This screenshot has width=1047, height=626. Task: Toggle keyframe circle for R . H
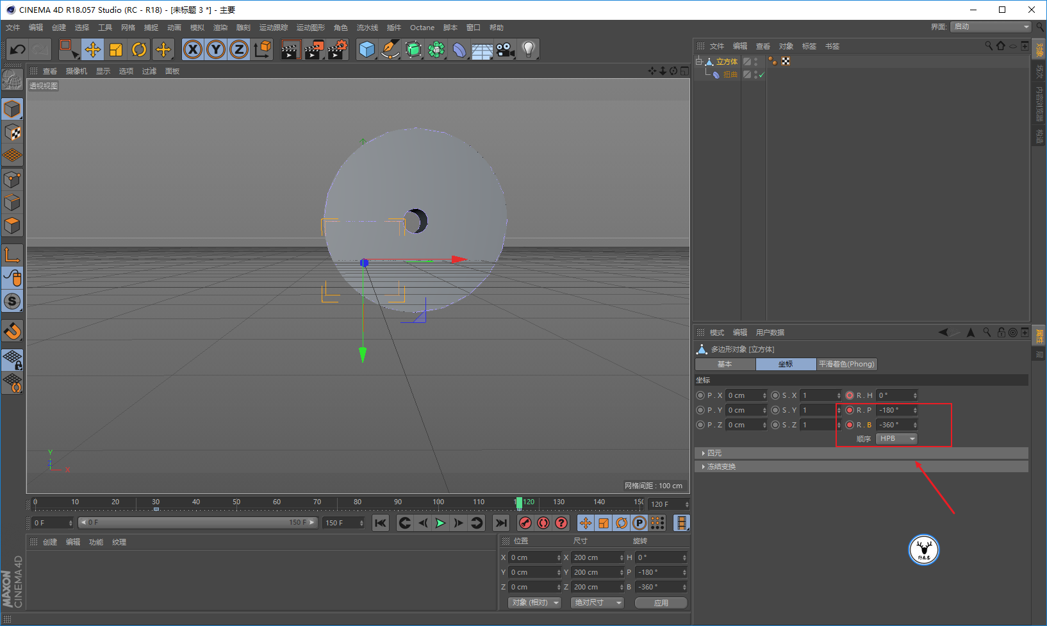pyautogui.click(x=850, y=395)
